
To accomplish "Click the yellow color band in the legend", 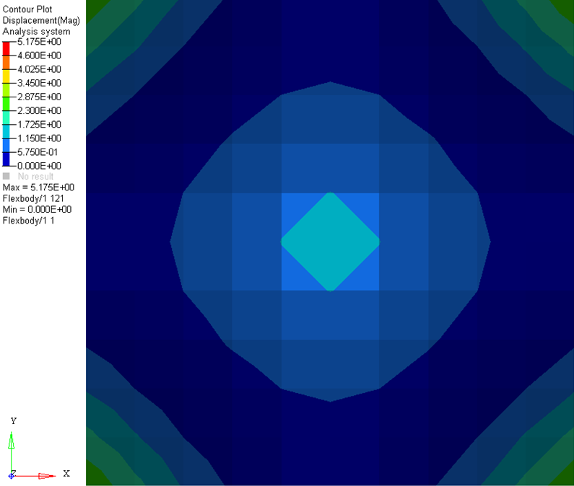I will click(x=6, y=76).
